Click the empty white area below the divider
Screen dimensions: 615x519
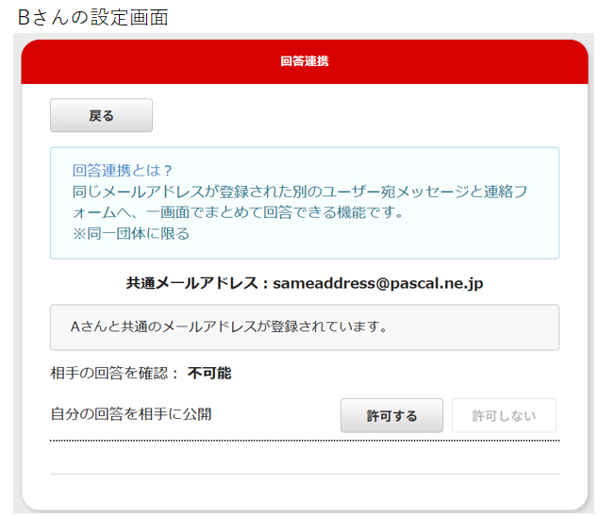305,493
